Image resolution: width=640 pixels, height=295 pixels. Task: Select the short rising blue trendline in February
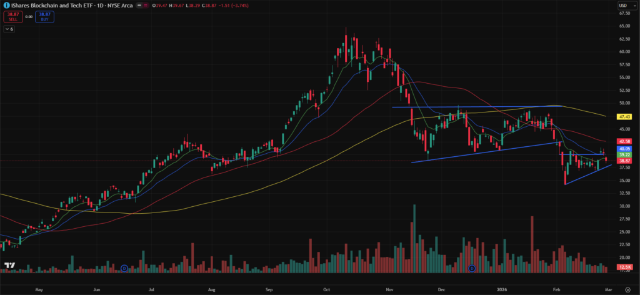(x=587, y=175)
